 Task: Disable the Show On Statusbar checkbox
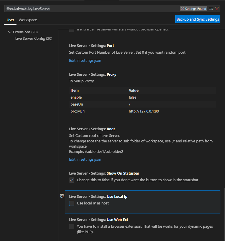click(72, 180)
